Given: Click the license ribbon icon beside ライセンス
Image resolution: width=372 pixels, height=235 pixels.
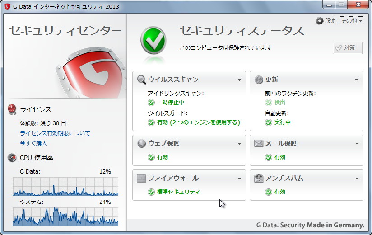Looking at the screenshot, I should [x=12, y=109].
